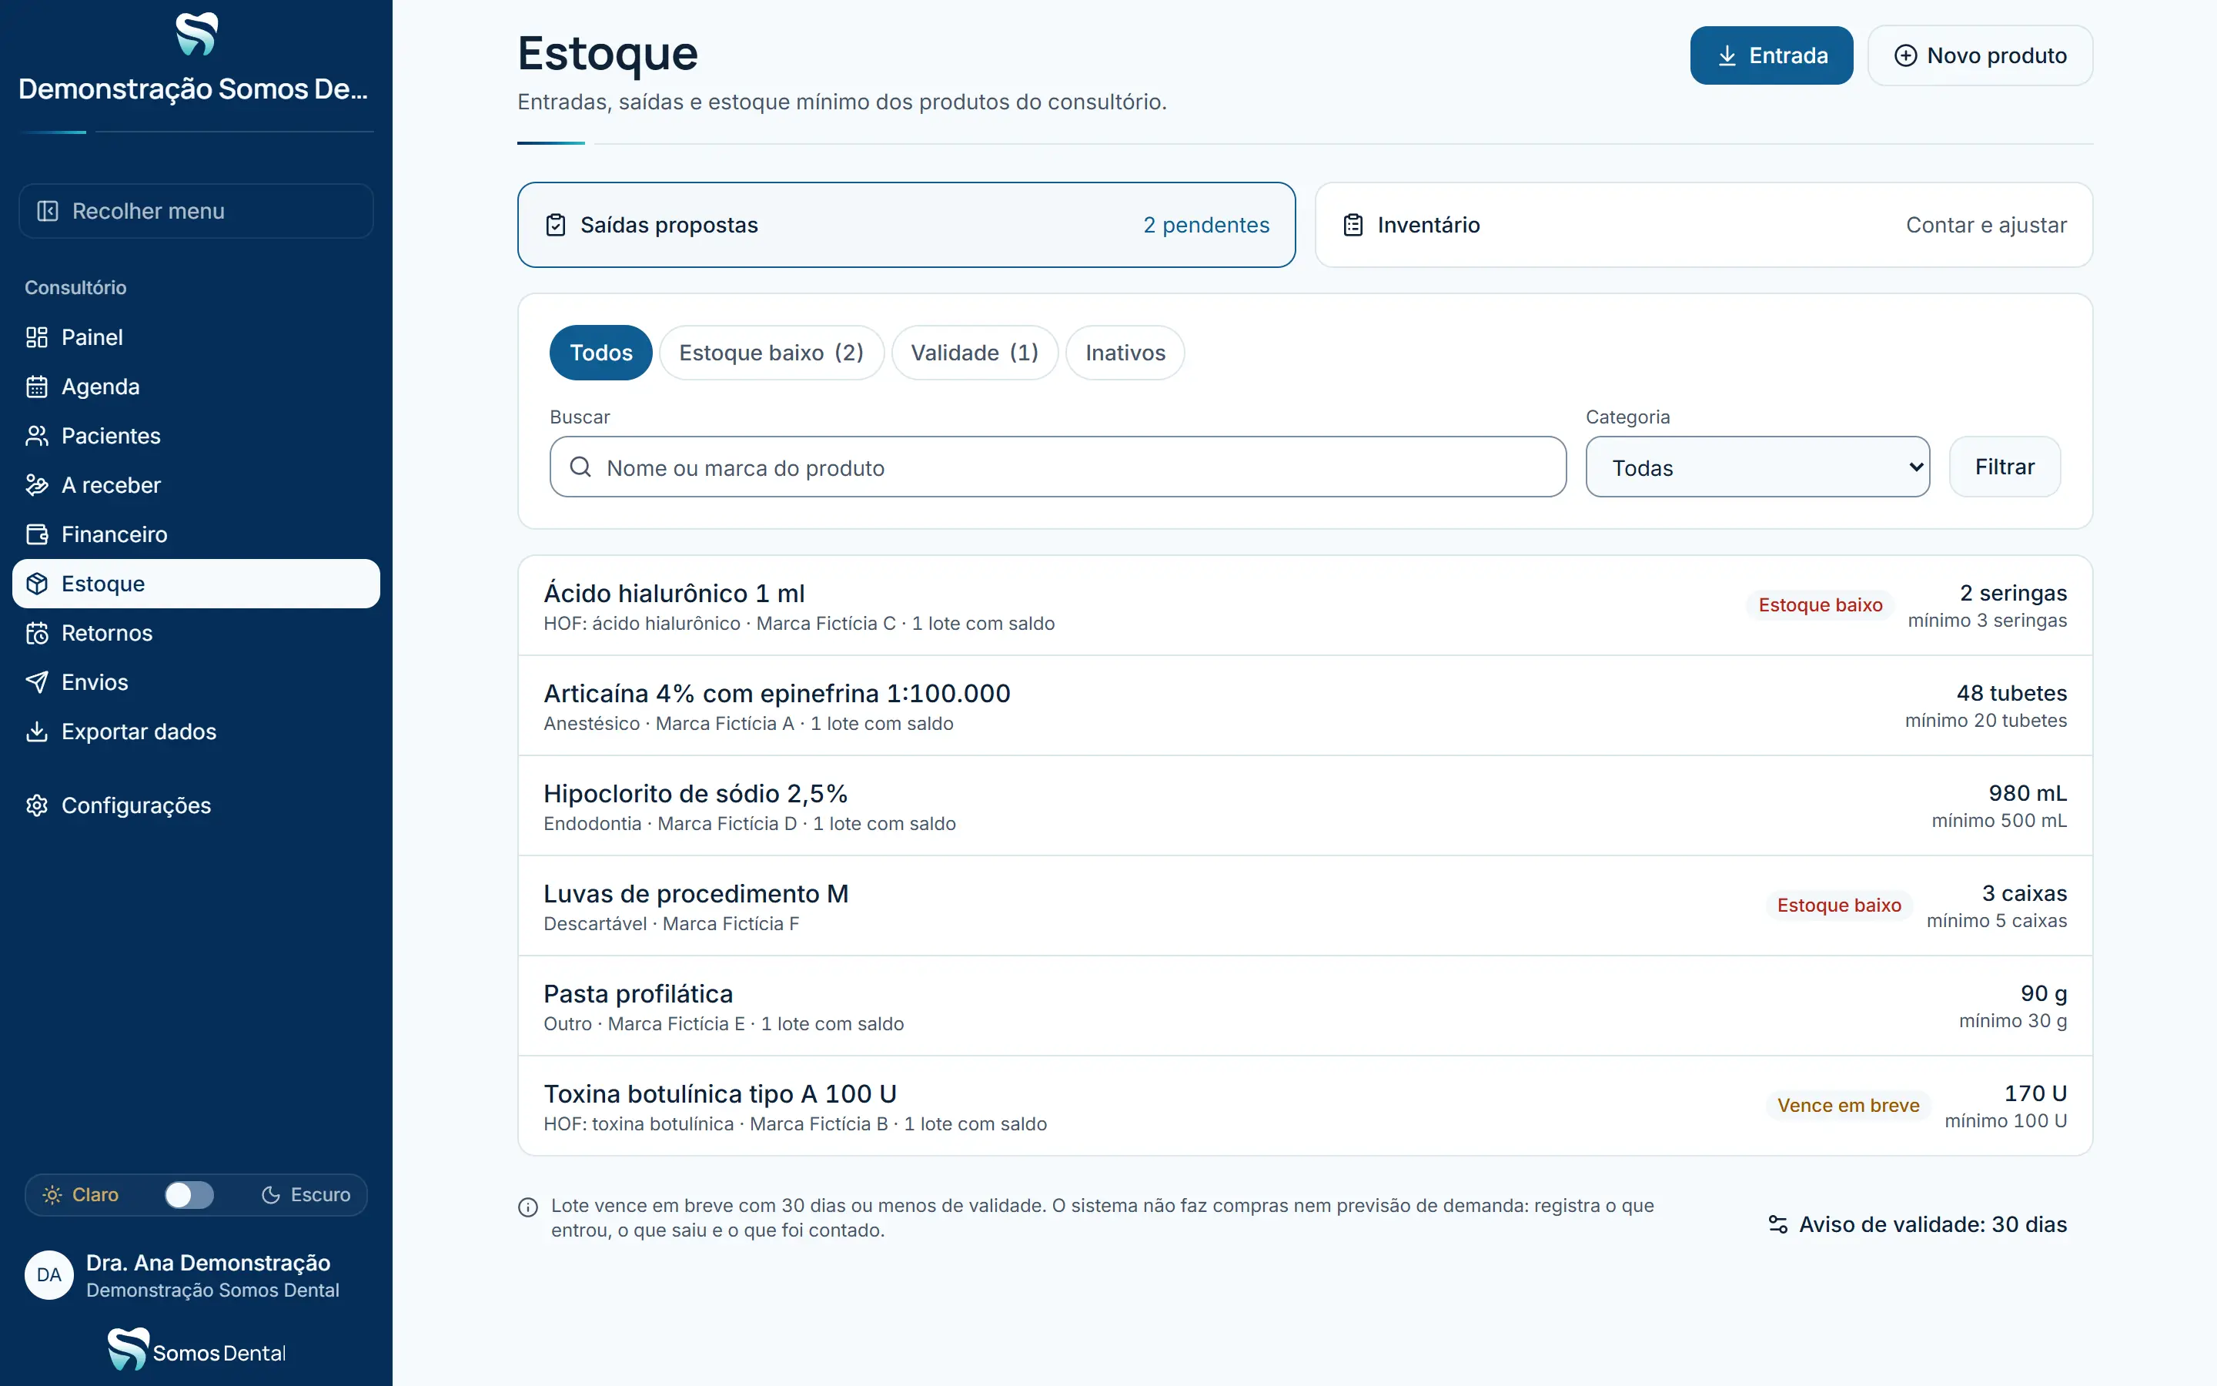2217x1386 pixels.
Task: Click the collapse-panel icon beside Recolher menu
Action: [48, 211]
